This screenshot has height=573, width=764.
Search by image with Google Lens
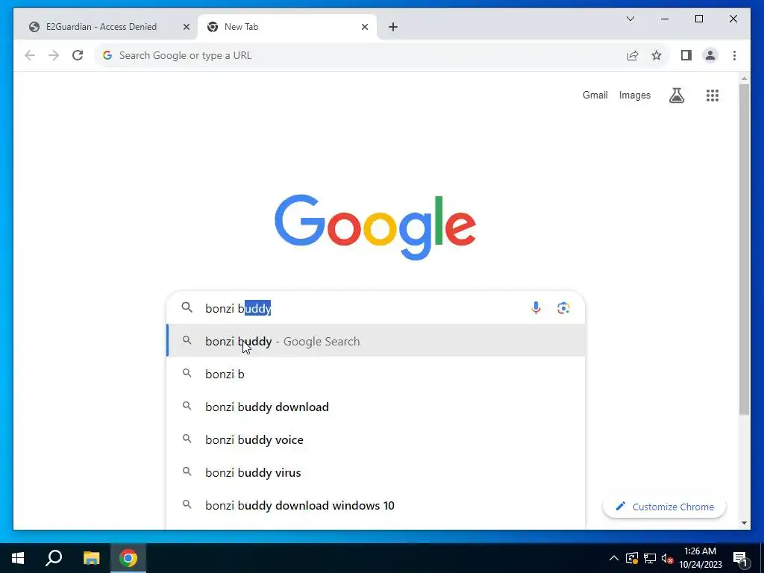click(x=563, y=308)
